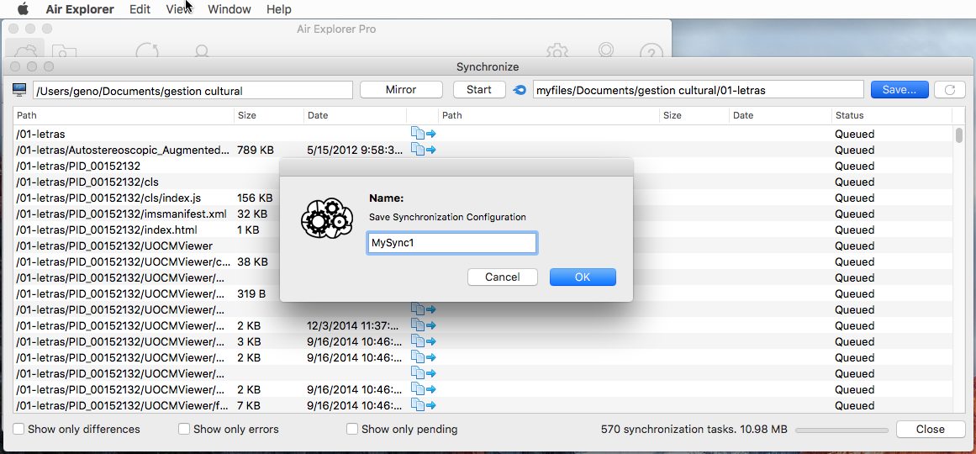Click the Close button

(x=930, y=429)
